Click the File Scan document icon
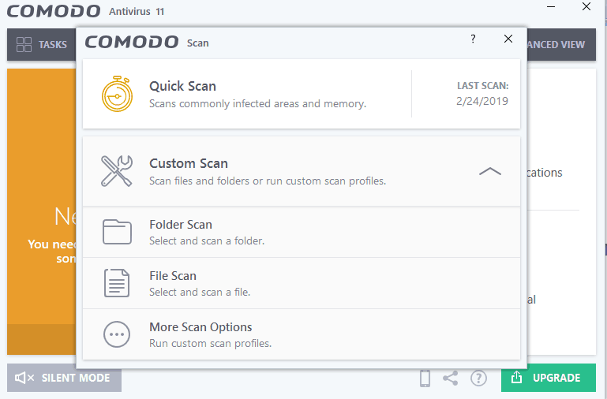The image size is (607, 399). pos(117,283)
